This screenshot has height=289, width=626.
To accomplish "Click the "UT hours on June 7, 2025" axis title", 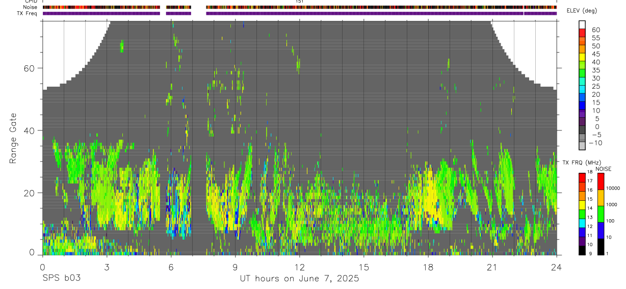I will [299, 279].
